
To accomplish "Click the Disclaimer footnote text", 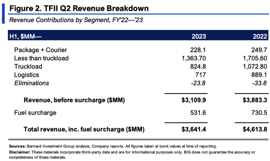I will coord(132,155).
